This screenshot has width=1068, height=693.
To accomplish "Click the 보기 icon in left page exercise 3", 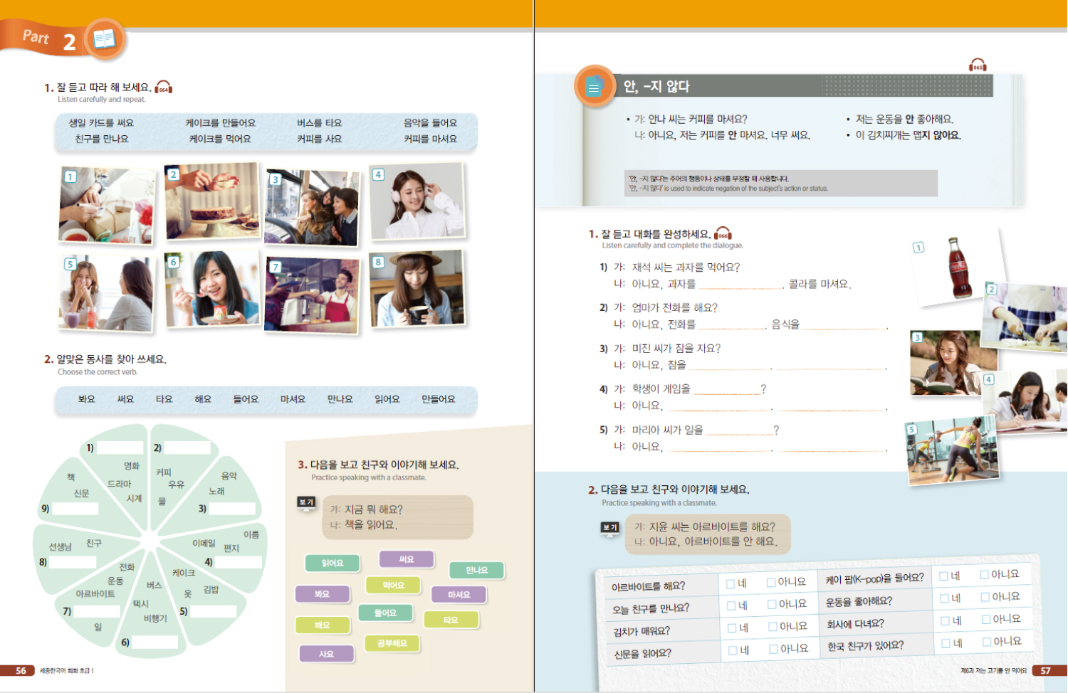I will click(x=306, y=503).
